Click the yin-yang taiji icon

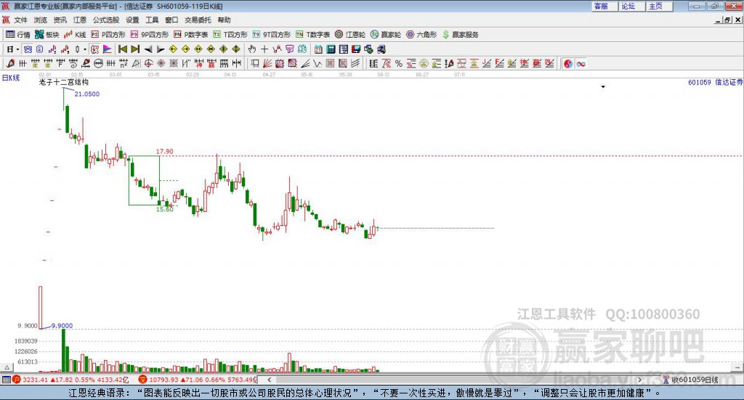(568, 63)
